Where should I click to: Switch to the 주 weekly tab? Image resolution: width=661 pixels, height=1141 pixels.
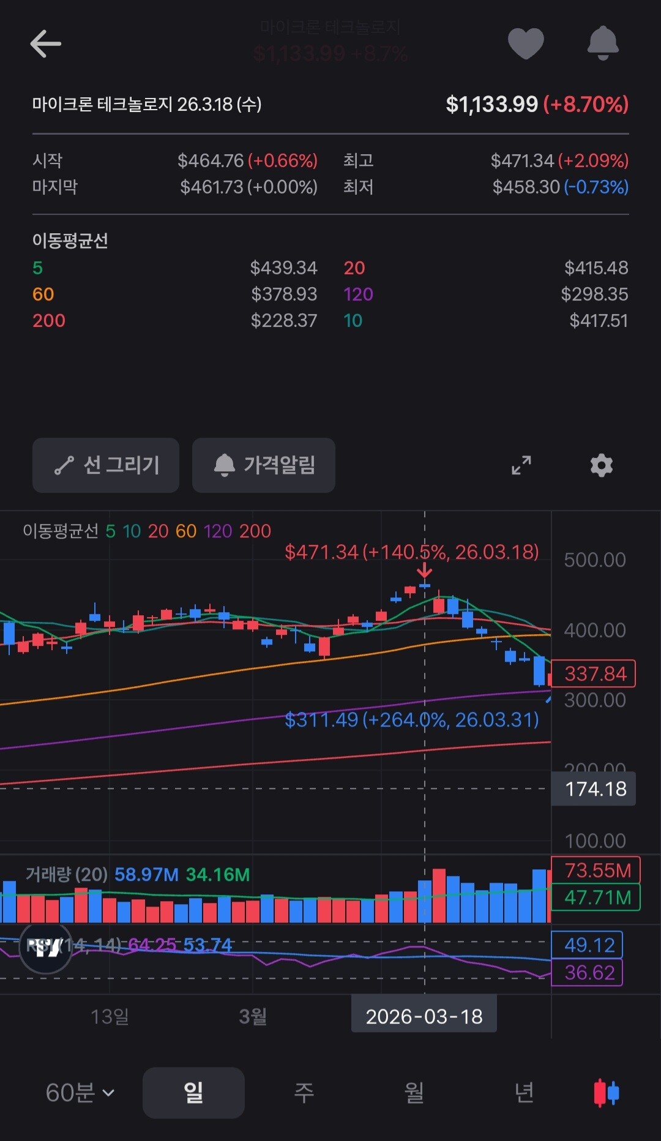[x=304, y=1093]
